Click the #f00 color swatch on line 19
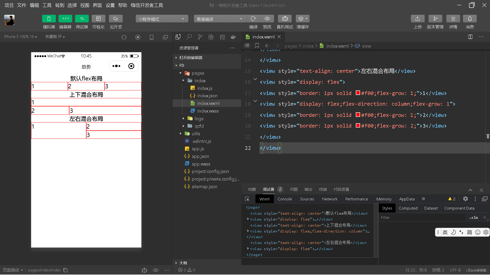Screen dimensions: 490x275 (358, 115)
